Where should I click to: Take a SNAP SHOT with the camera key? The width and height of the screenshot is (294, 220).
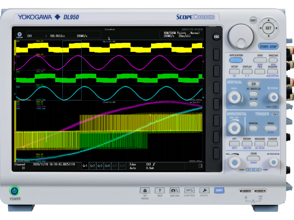coord(175,191)
